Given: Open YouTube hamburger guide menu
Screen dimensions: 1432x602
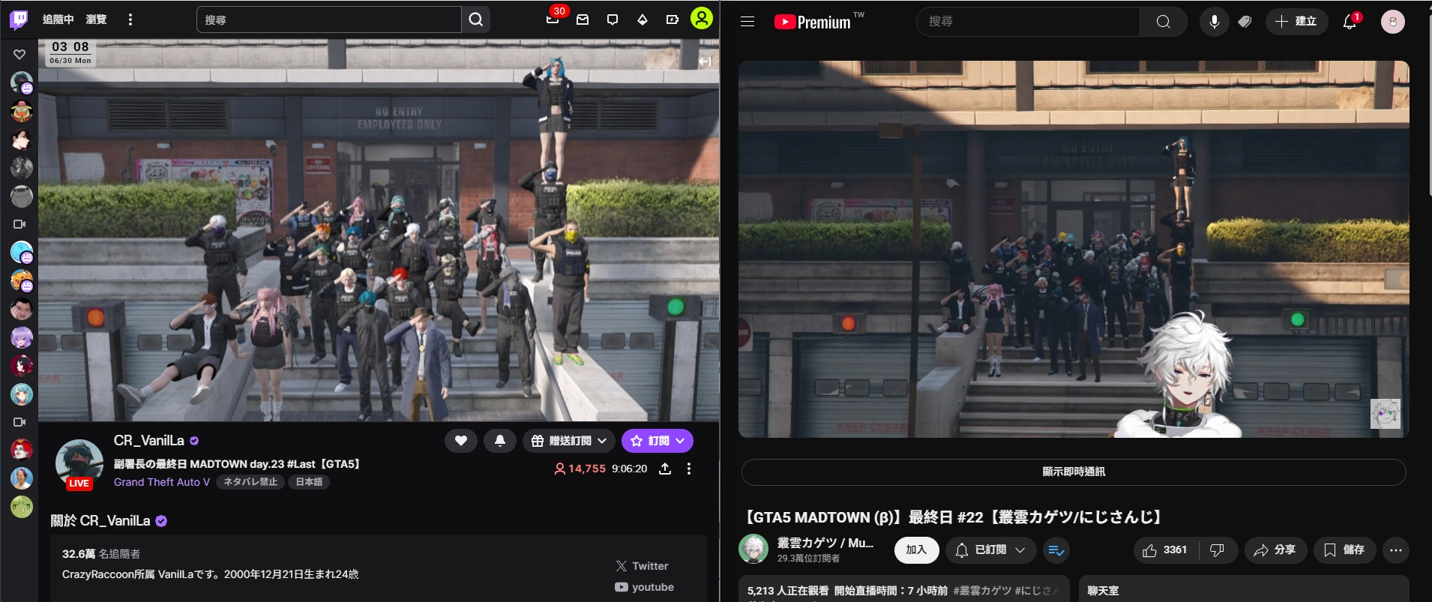Looking at the screenshot, I should pos(747,22).
